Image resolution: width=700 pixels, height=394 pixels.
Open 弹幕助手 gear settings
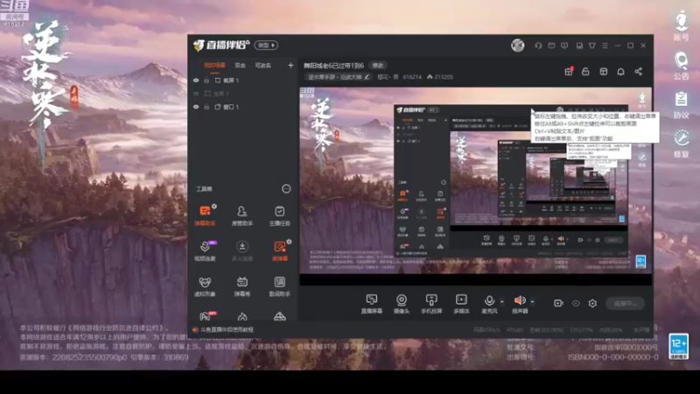[214, 206]
